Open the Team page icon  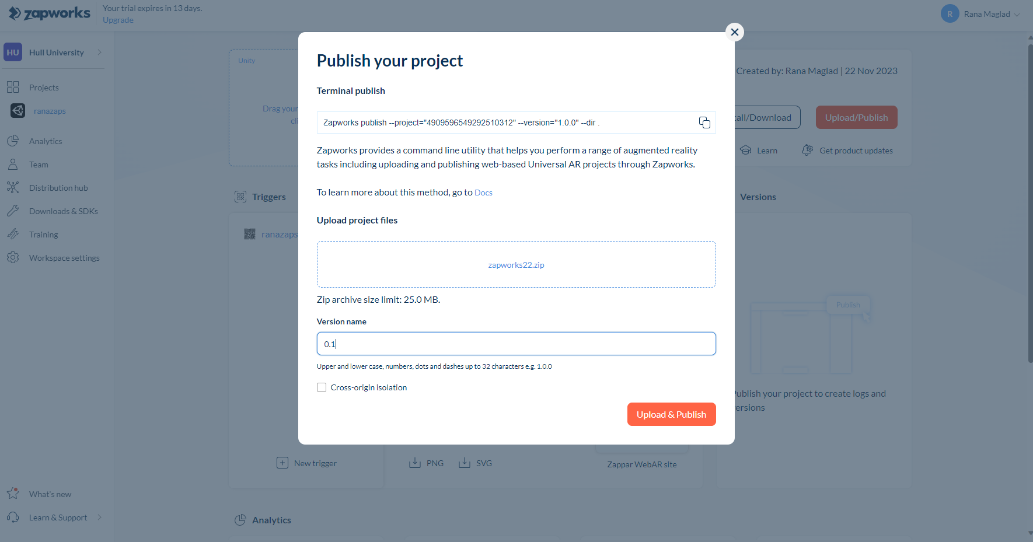coord(13,165)
